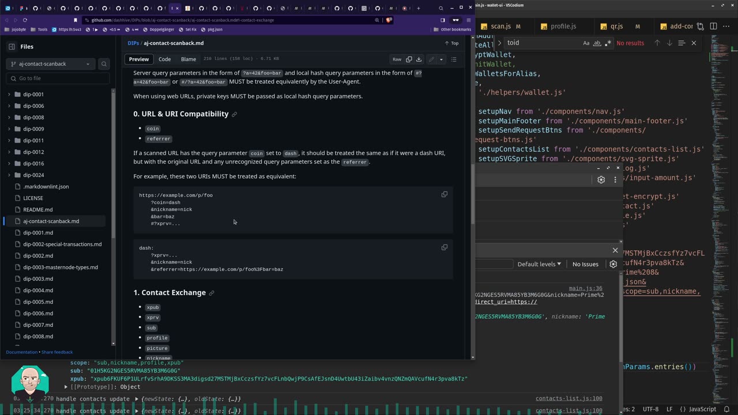This screenshot has height=415, width=738.
Task: Go to previous find match in VSCodium
Action: 657,43
